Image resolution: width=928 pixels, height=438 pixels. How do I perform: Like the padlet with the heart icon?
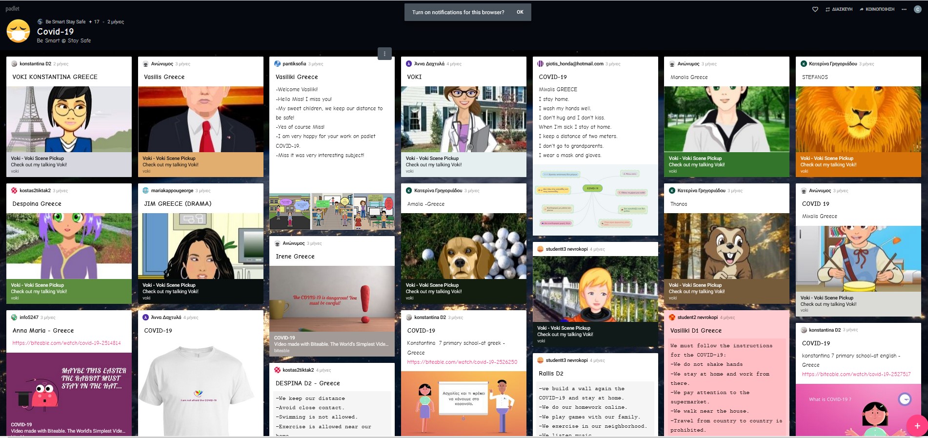pyautogui.click(x=815, y=9)
